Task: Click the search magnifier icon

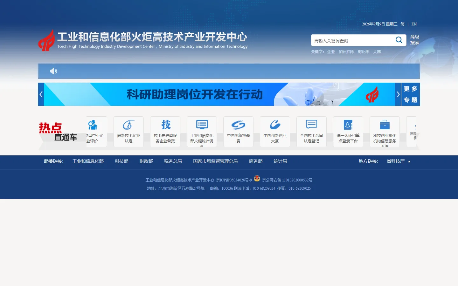Action: pos(399,40)
